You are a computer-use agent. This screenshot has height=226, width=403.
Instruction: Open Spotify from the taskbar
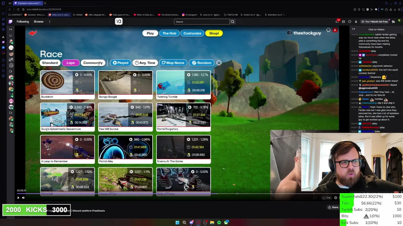(219, 223)
